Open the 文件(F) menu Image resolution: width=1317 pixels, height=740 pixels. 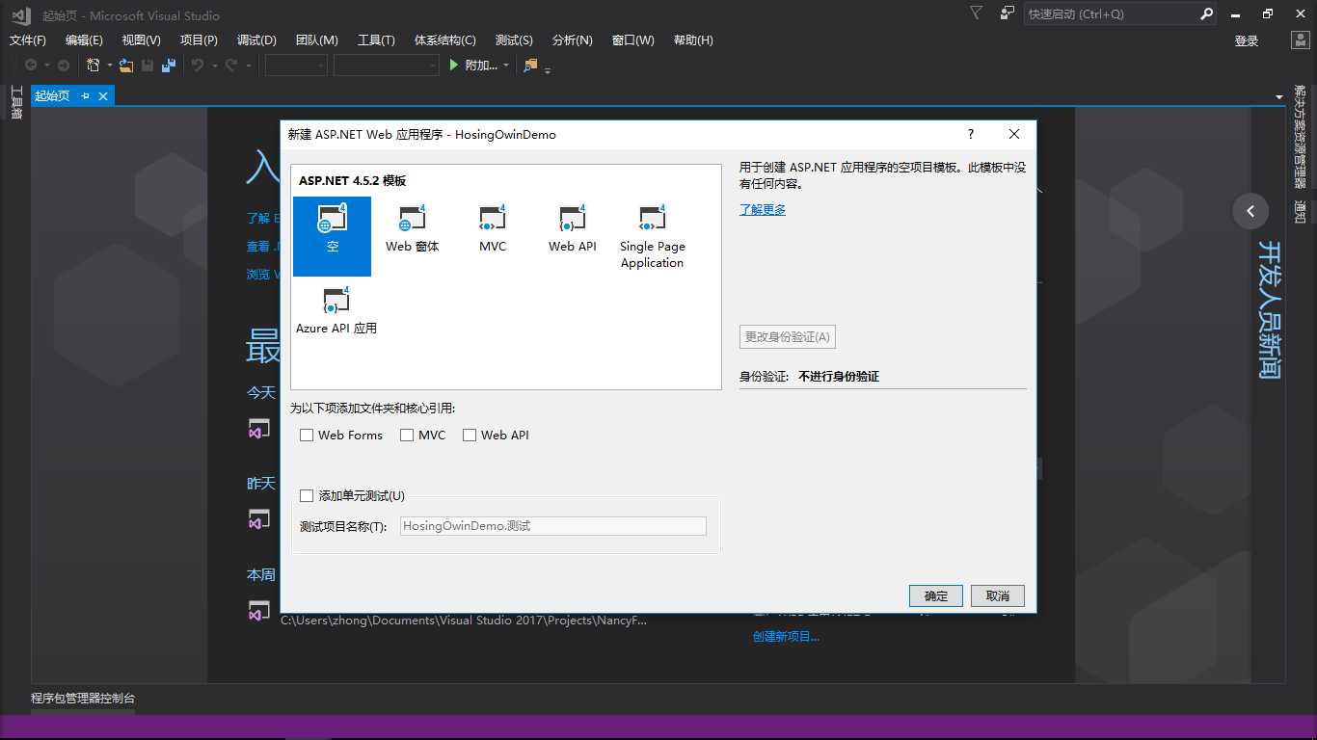point(28,40)
